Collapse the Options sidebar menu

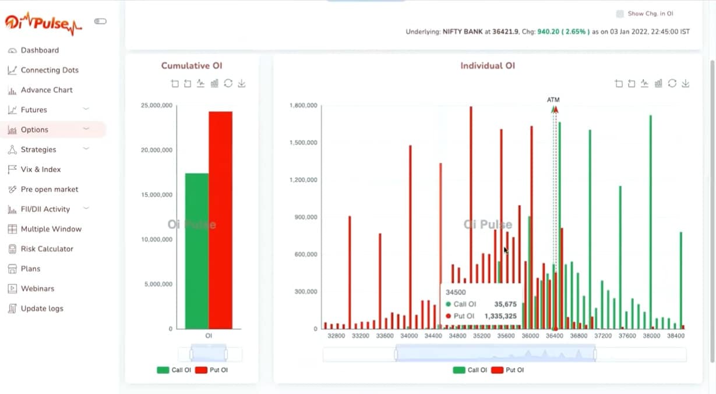(84, 129)
